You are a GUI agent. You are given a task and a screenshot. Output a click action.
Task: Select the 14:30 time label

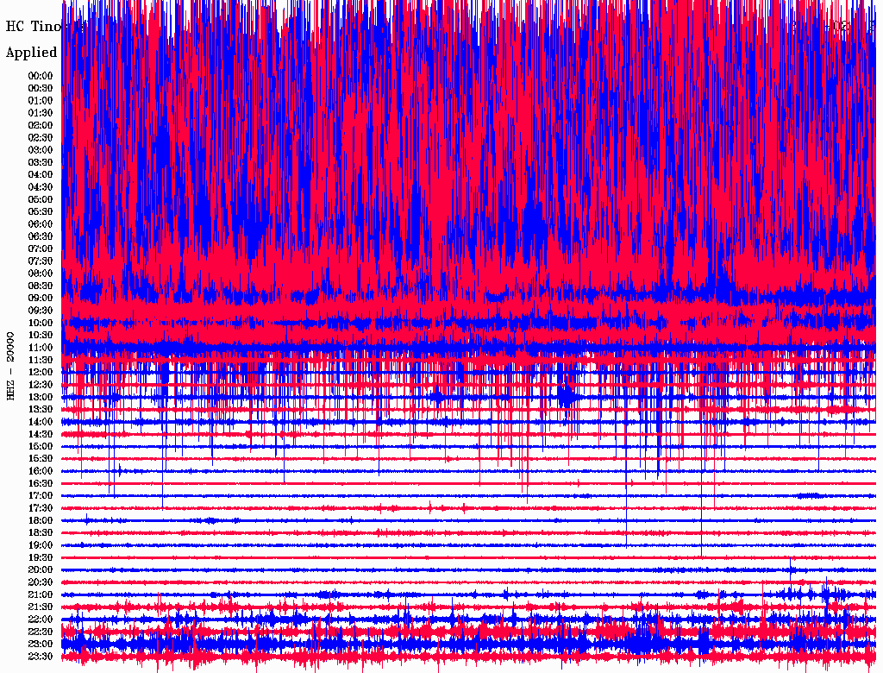point(41,435)
